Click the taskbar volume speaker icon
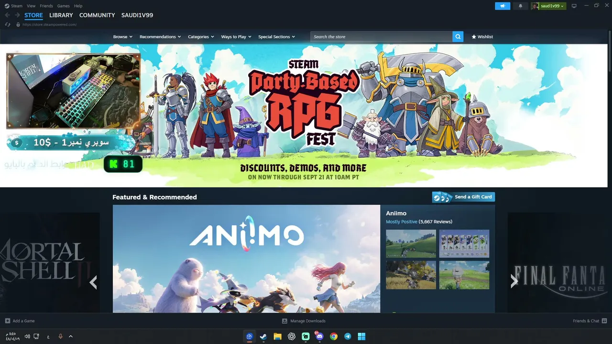The height and width of the screenshot is (344, 612). 27,336
